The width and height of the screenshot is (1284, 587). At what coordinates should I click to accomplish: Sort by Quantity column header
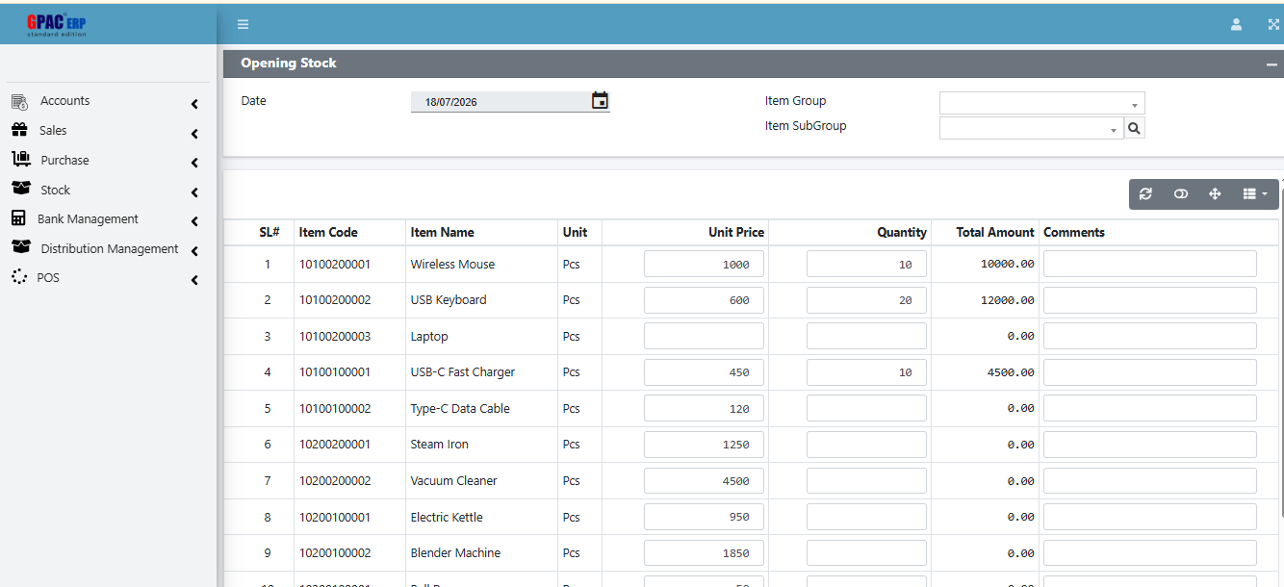(902, 232)
